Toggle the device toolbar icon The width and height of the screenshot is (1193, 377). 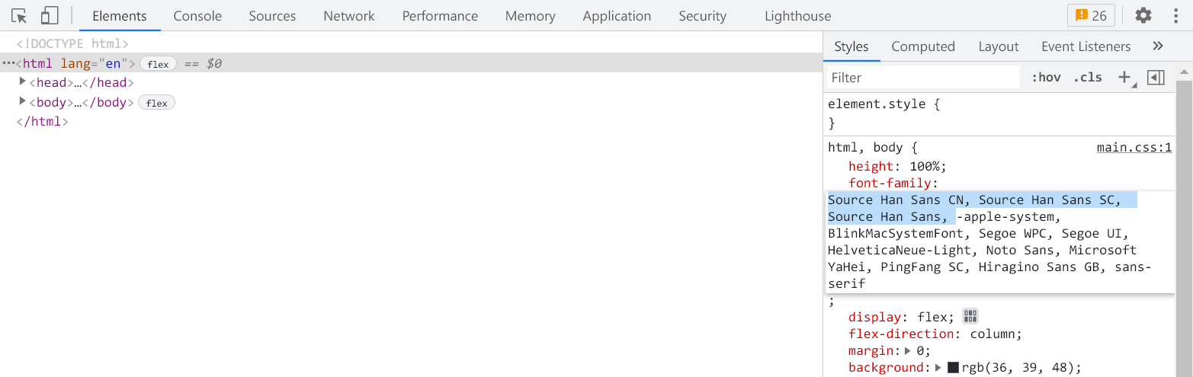click(50, 16)
